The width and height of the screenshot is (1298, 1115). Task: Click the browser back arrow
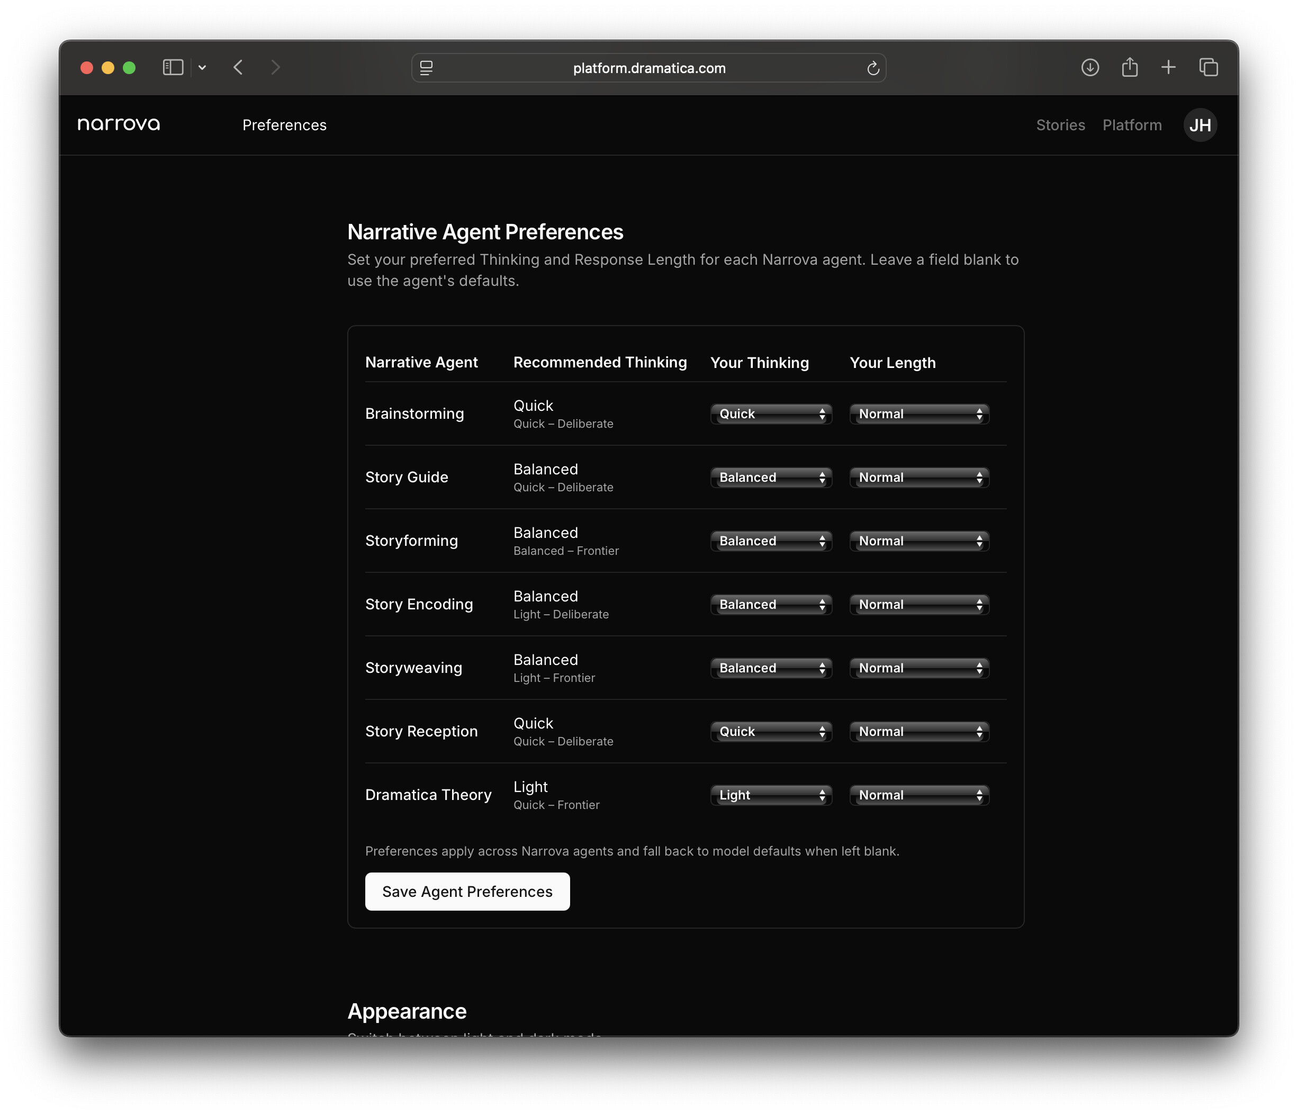pos(238,68)
